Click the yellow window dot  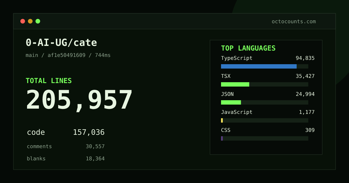(x=30, y=21)
